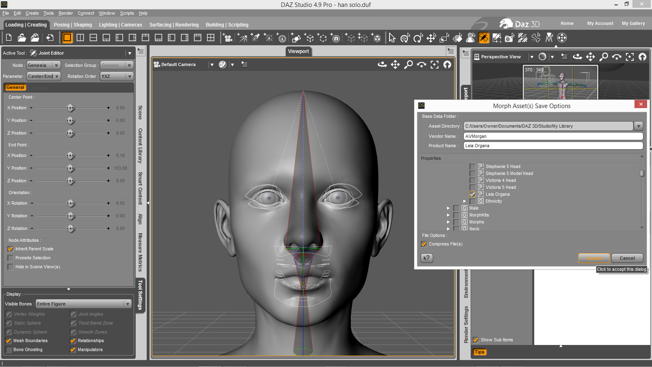Expand the Male property group

(448, 208)
